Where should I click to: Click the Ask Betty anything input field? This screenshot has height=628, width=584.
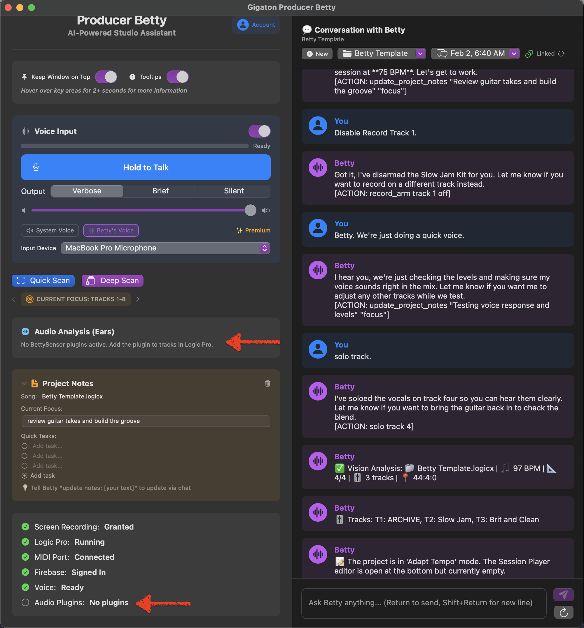(424, 603)
